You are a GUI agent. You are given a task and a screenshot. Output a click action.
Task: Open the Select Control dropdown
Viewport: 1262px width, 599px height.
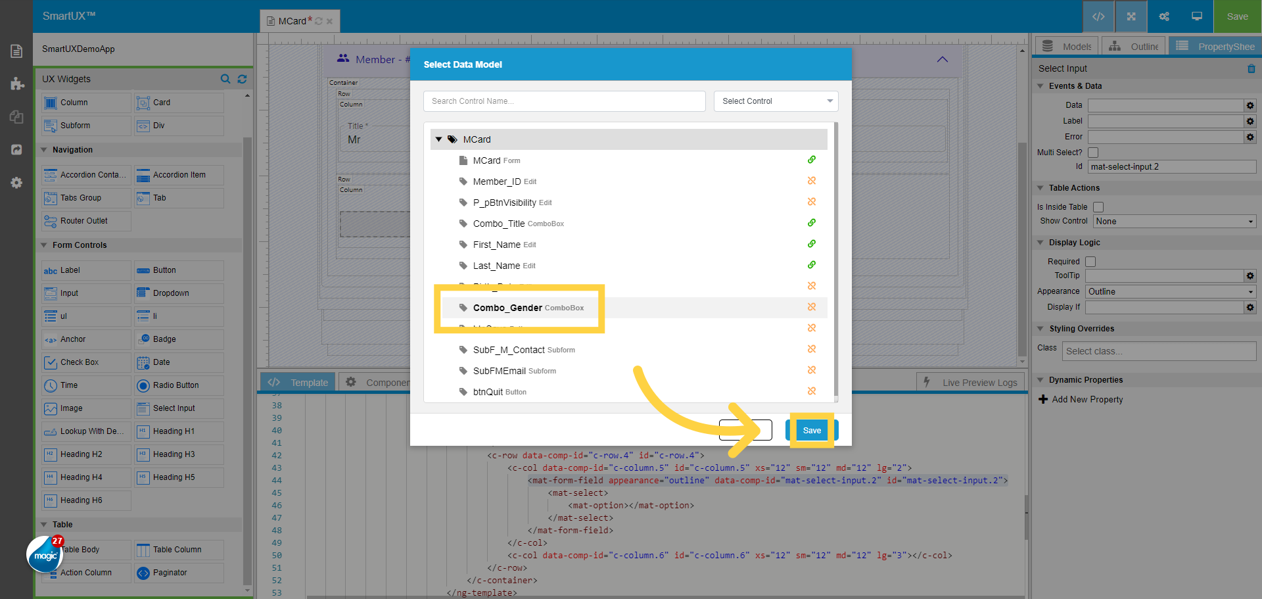[x=776, y=101]
